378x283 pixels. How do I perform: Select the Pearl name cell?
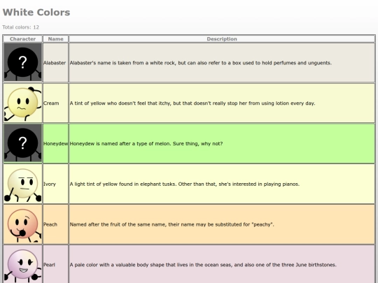[56, 264]
